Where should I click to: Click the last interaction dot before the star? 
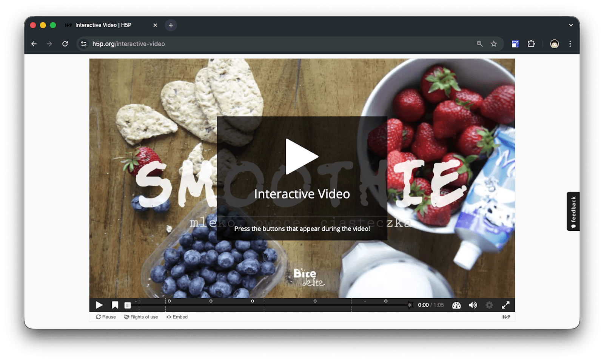coord(385,301)
